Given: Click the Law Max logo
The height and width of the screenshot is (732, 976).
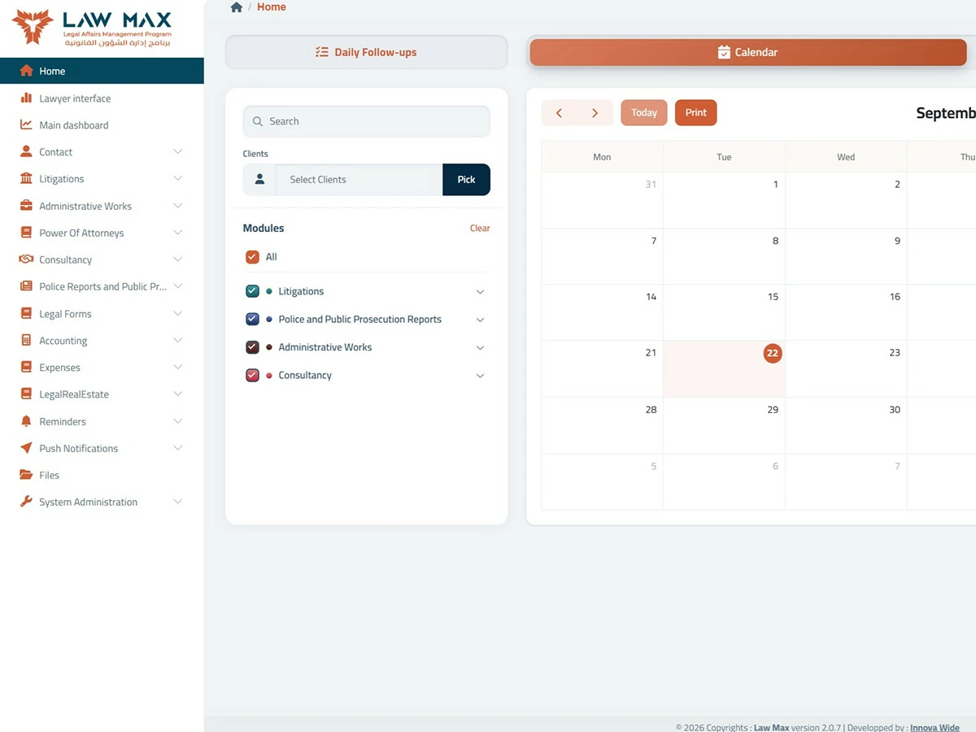Looking at the screenshot, I should [92, 28].
